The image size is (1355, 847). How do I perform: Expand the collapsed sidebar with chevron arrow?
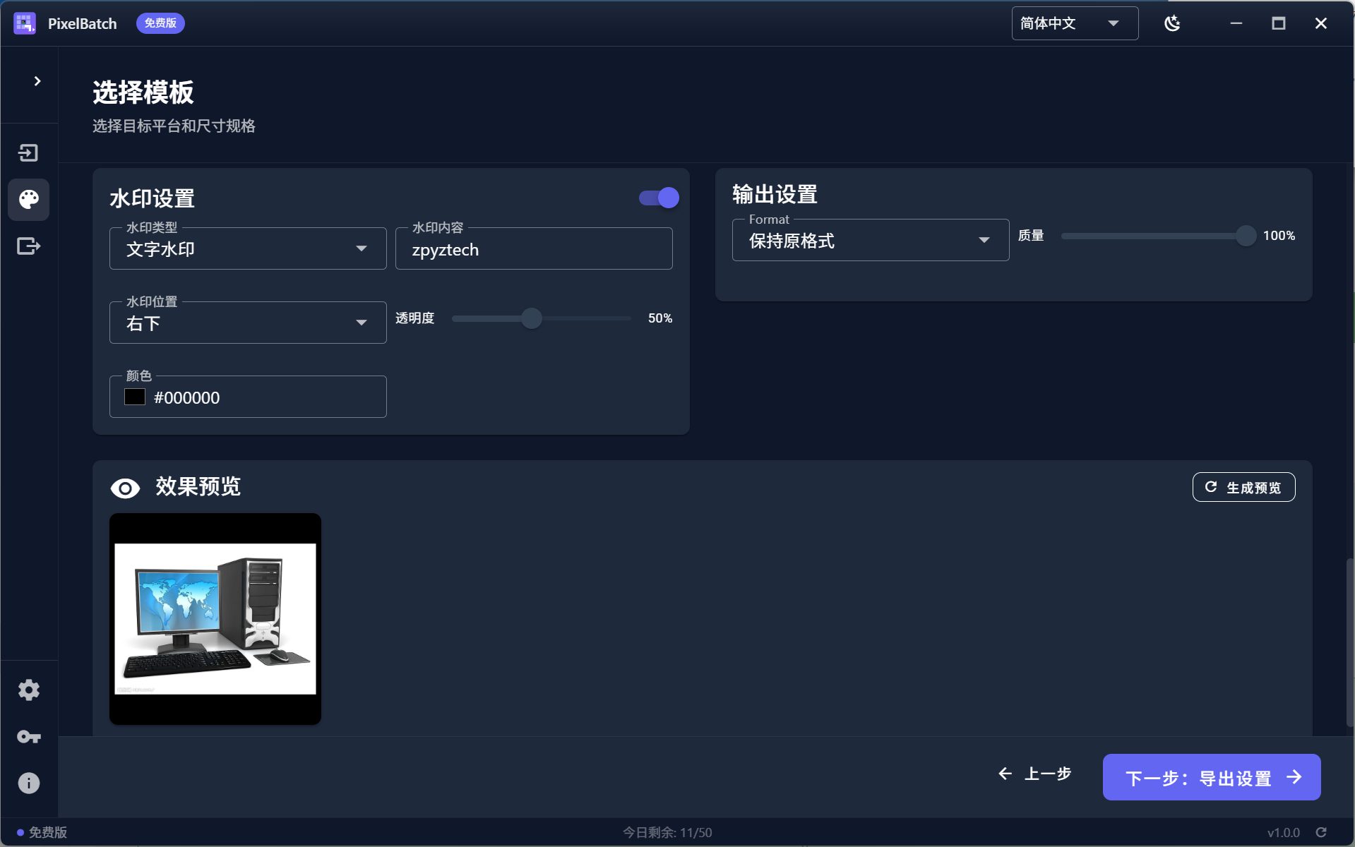click(37, 81)
